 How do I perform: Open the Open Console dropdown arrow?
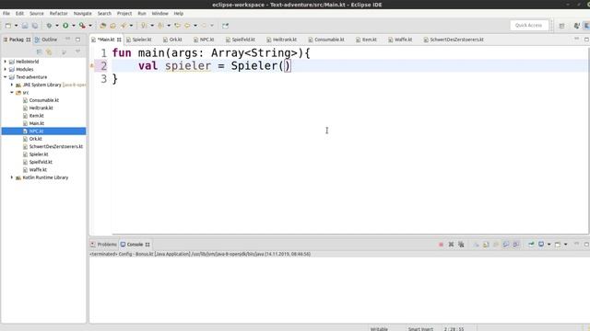coord(565,245)
